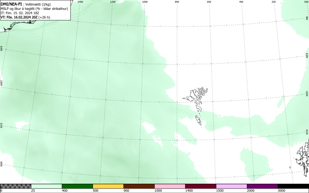Choose the yellow legend color block
This screenshot has width=309, height=193.
pyautogui.click(x=108, y=186)
